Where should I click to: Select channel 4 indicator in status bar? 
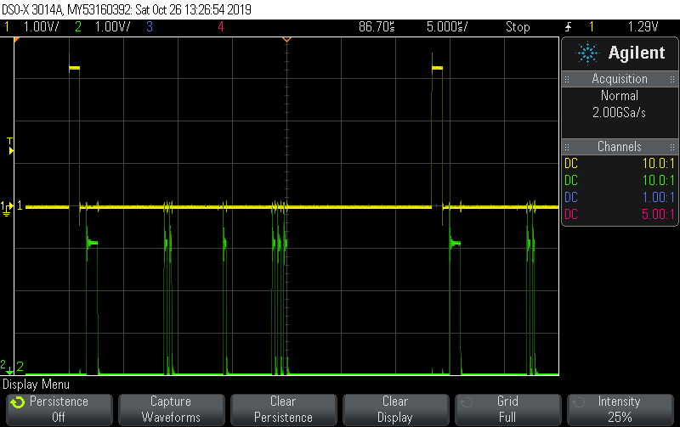221,27
